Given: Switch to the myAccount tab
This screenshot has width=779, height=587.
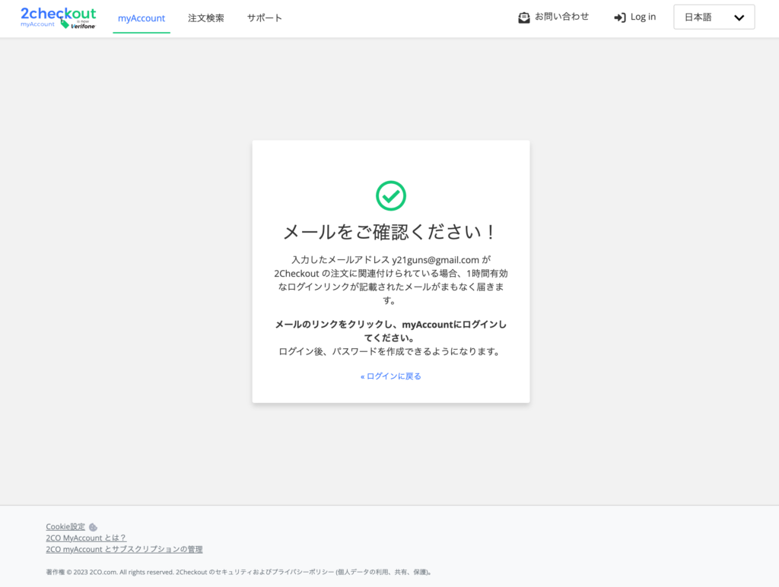Looking at the screenshot, I should [141, 18].
